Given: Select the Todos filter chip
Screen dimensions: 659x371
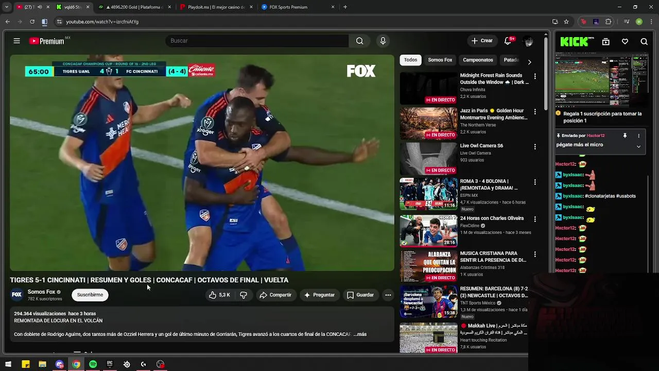Looking at the screenshot, I should click(x=411, y=60).
